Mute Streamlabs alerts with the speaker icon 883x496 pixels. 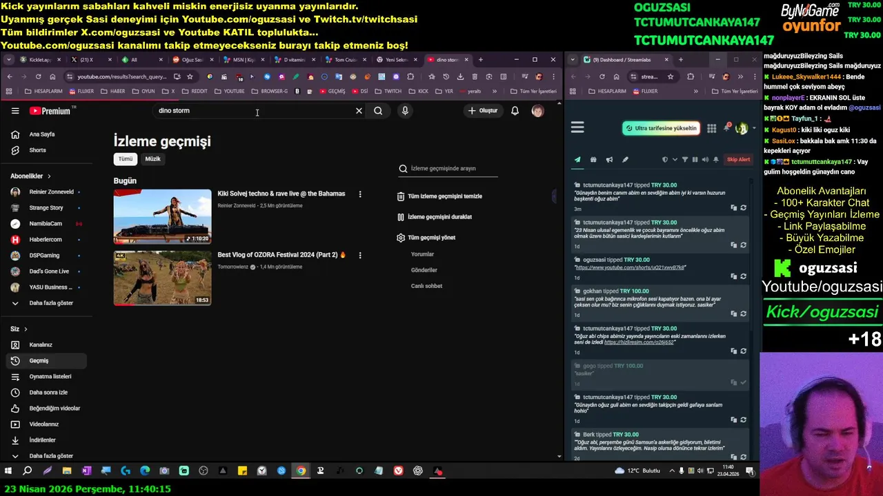tap(704, 160)
